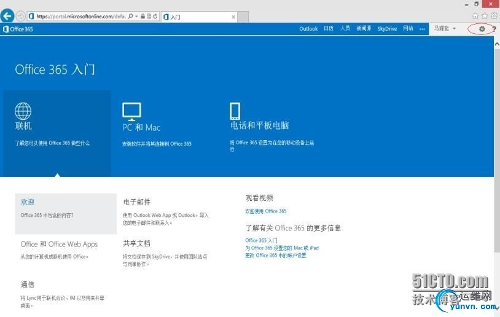The image size is (500, 317).
Task: Open a new blank browser tab
Action: click(x=243, y=17)
